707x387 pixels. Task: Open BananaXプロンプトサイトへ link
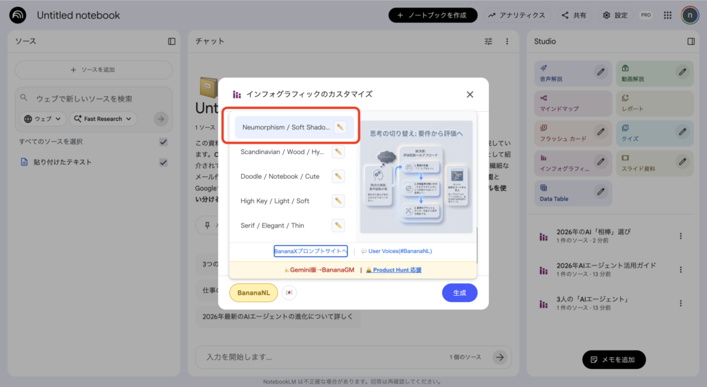(310, 251)
